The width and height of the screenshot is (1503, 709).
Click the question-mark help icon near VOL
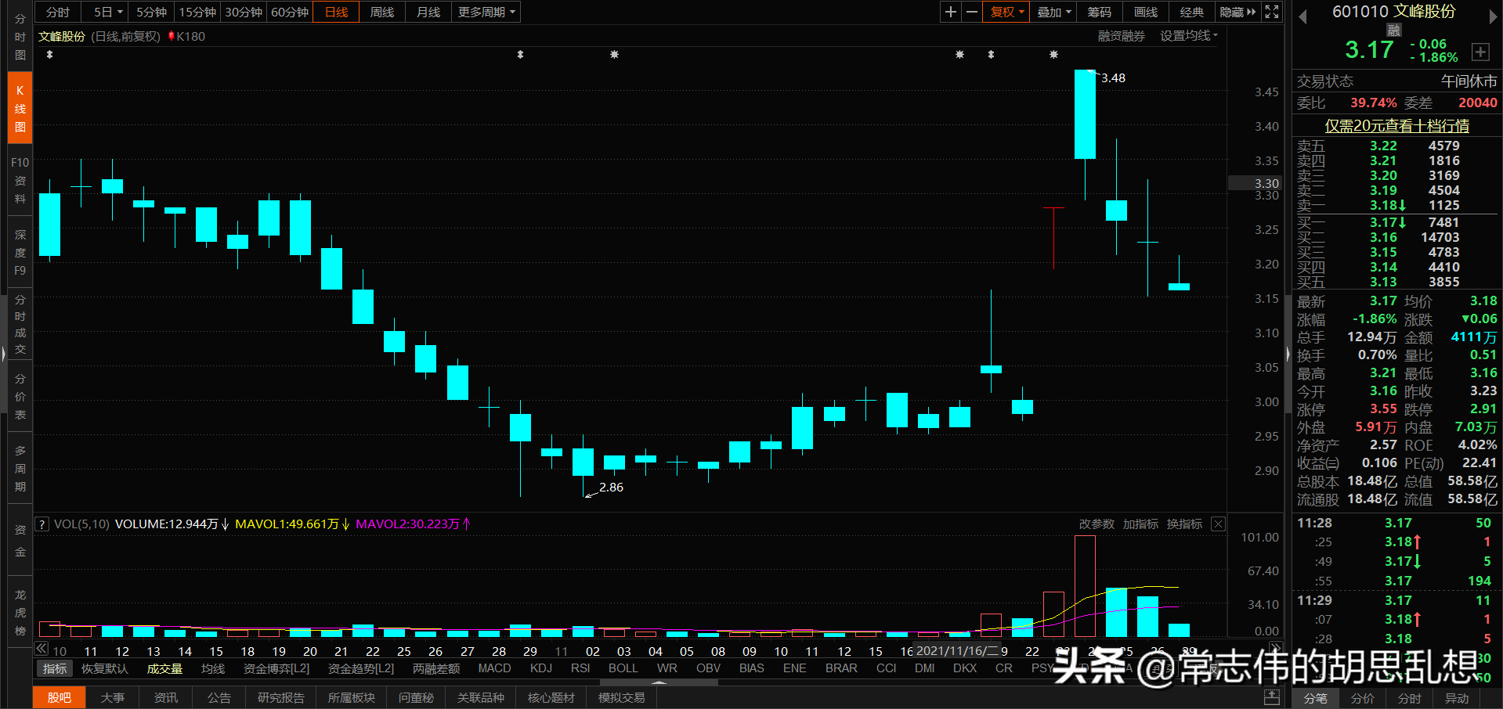click(41, 524)
